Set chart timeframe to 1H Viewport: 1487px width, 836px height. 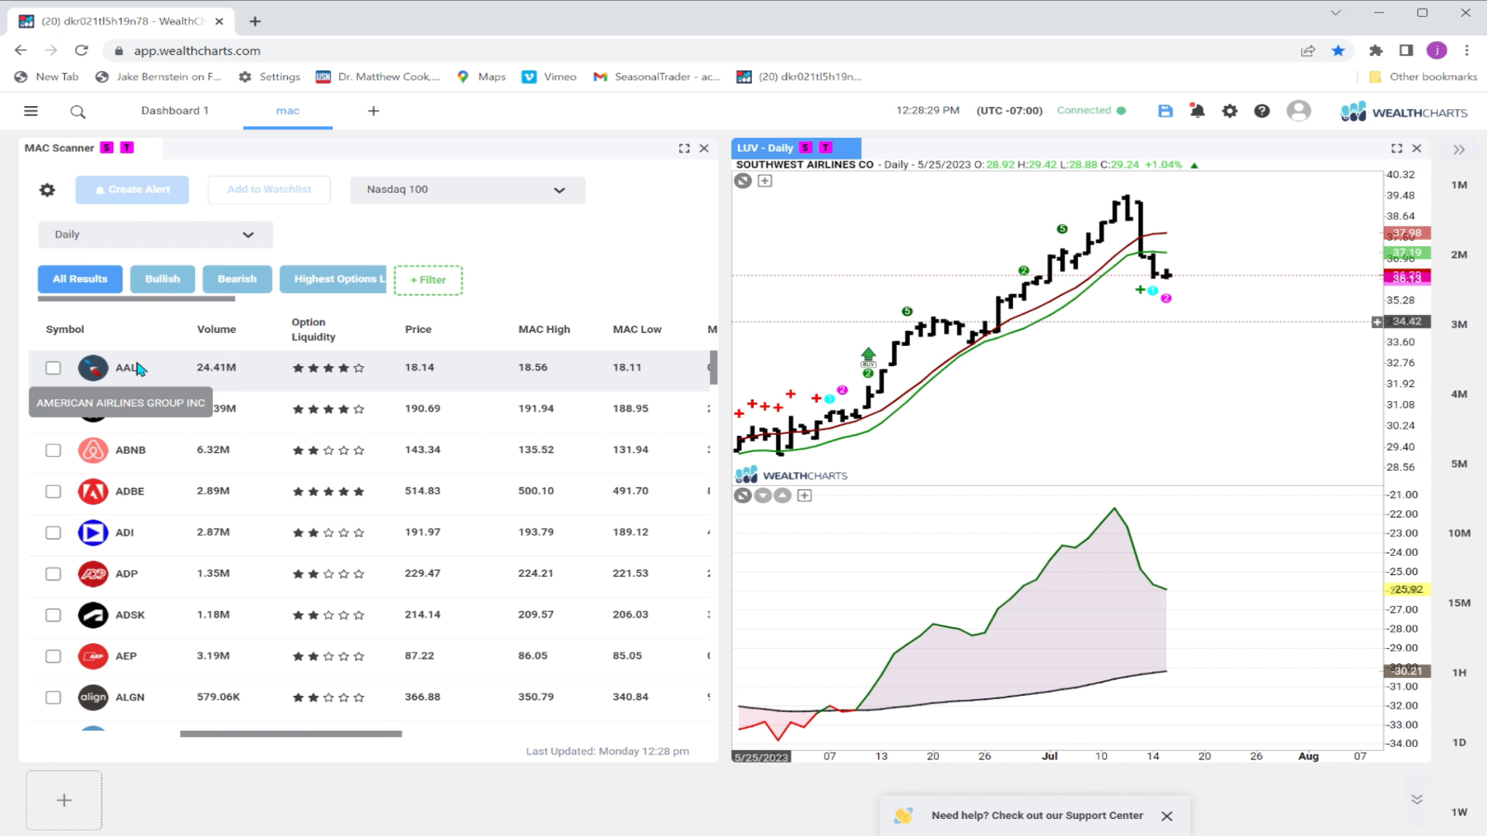[1459, 673]
